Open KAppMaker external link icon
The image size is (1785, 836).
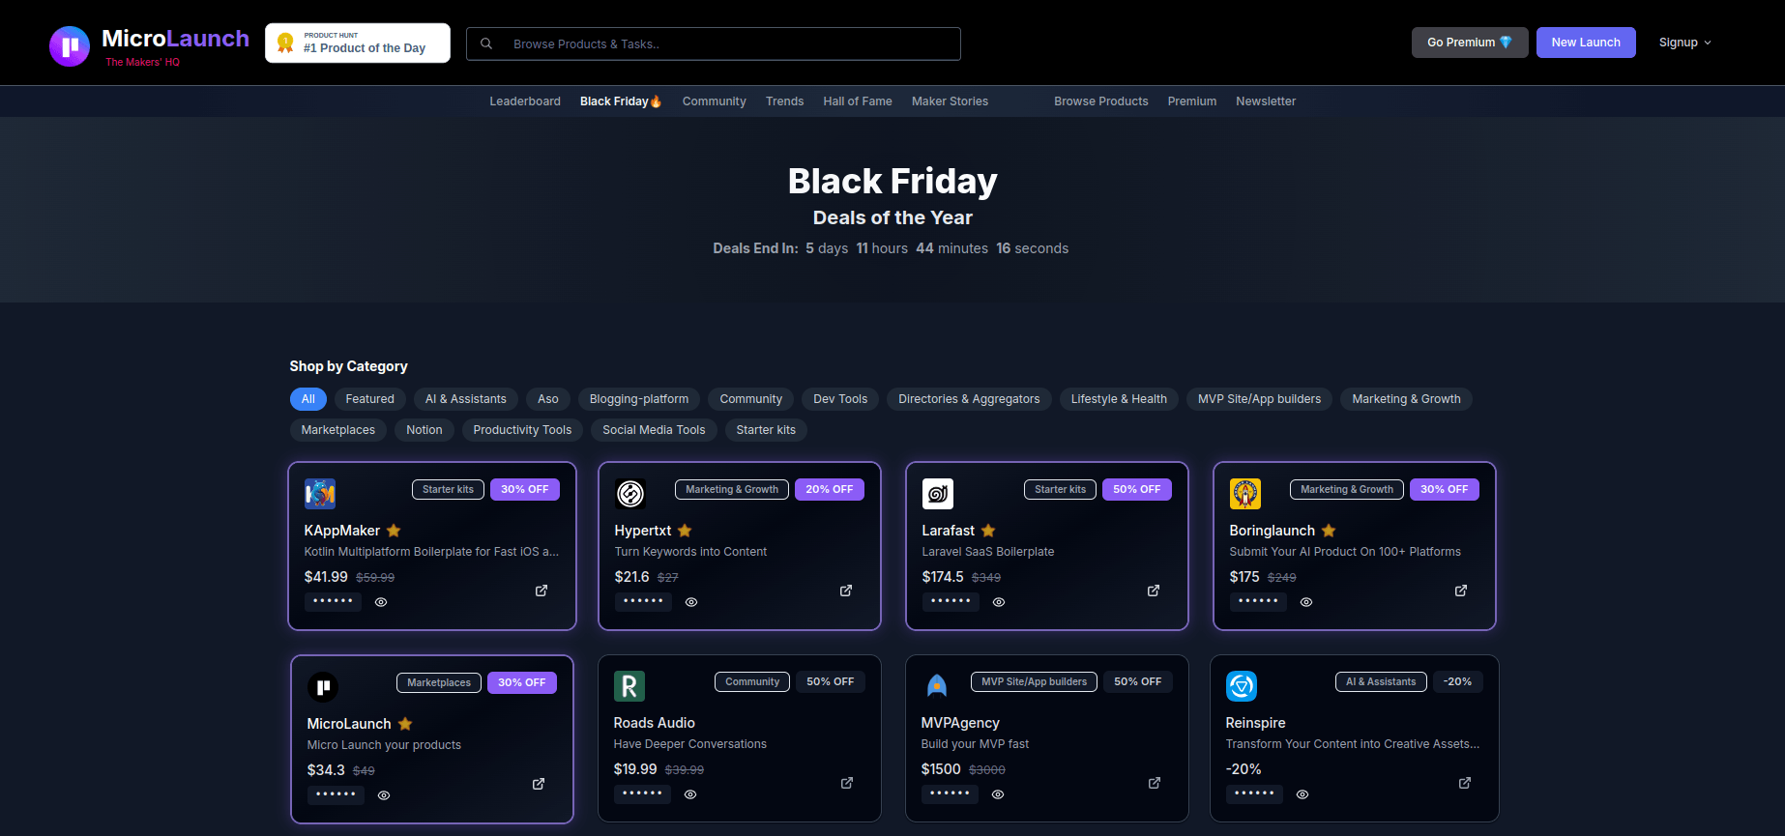pyautogui.click(x=541, y=591)
